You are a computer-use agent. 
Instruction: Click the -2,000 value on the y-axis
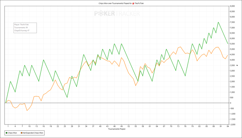click(232, 125)
